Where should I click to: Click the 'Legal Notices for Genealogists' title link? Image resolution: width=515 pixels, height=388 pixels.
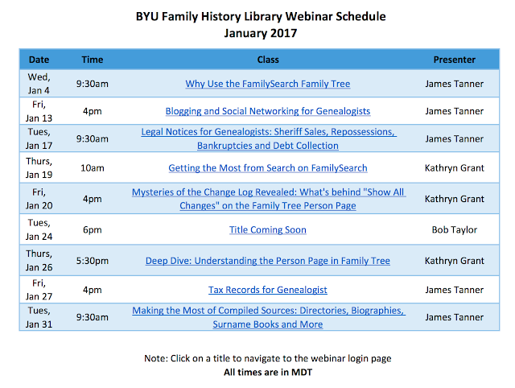[269, 132]
